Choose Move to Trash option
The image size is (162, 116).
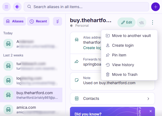point(124,74)
